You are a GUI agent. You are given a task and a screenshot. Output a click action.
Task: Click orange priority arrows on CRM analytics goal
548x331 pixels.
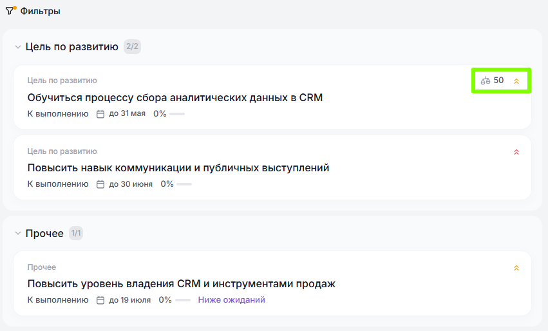point(516,81)
